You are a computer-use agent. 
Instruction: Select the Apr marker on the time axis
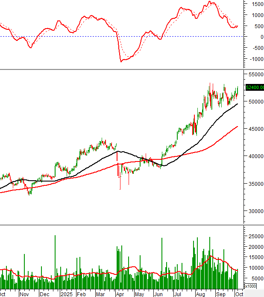120,294
